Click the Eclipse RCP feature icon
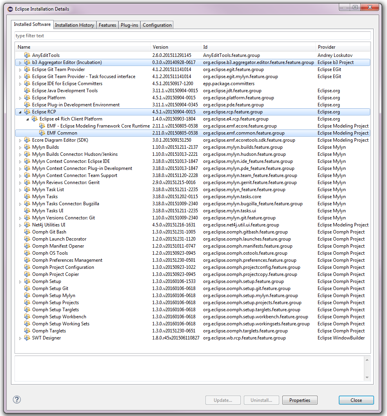Viewport: 387px width, 416px height. (27, 112)
